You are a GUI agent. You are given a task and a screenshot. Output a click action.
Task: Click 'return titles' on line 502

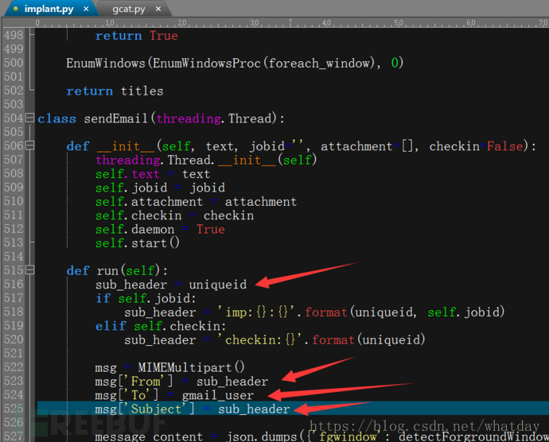coord(115,91)
